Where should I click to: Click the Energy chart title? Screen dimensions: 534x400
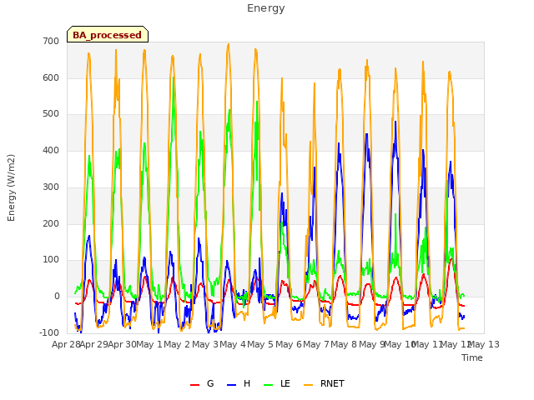[265, 7]
